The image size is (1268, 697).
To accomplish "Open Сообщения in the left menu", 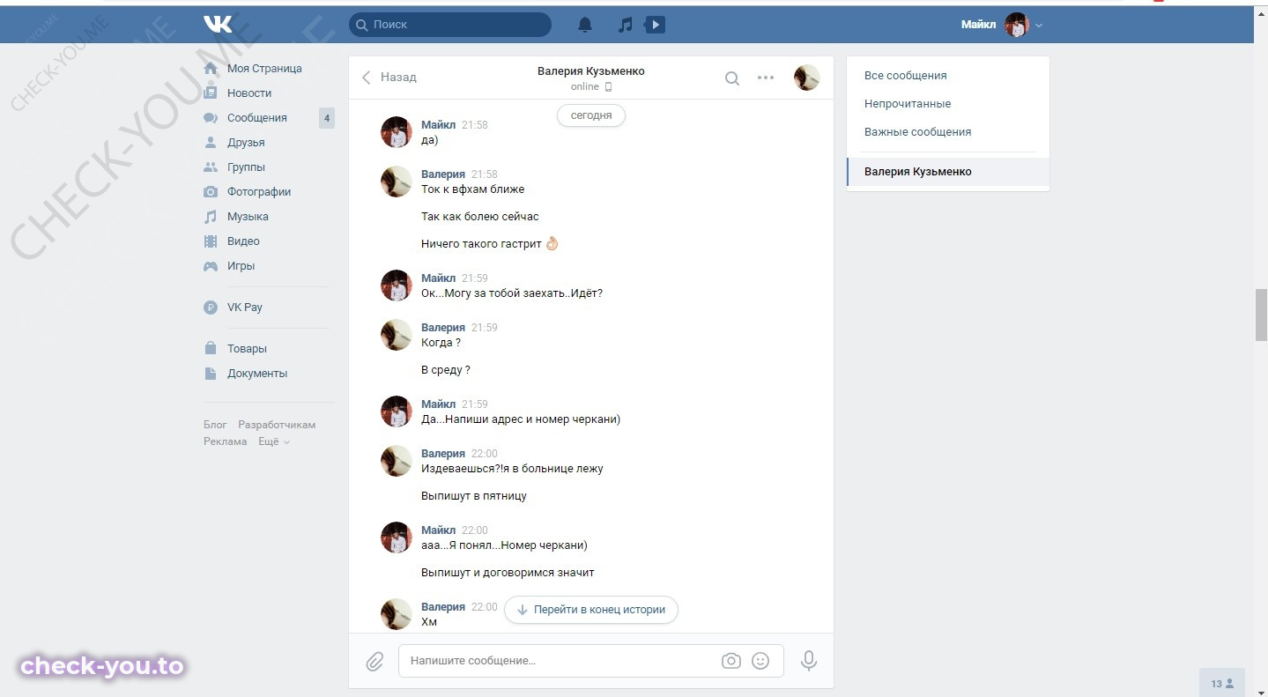I will pos(257,118).
